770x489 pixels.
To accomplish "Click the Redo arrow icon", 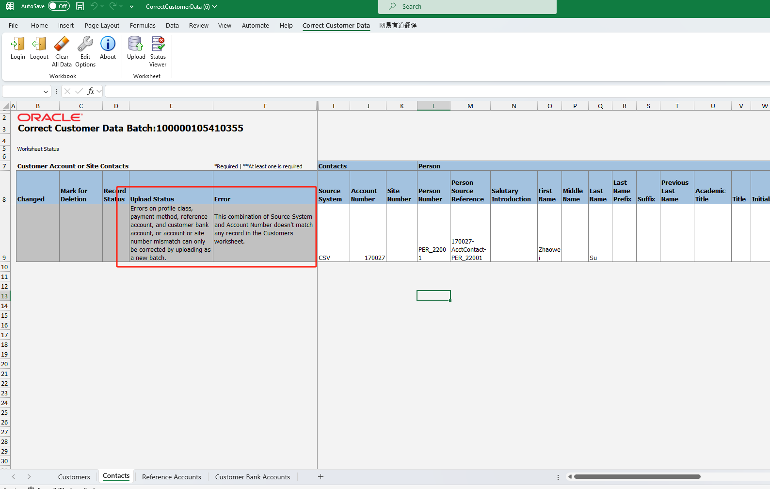I will point(113,6).
